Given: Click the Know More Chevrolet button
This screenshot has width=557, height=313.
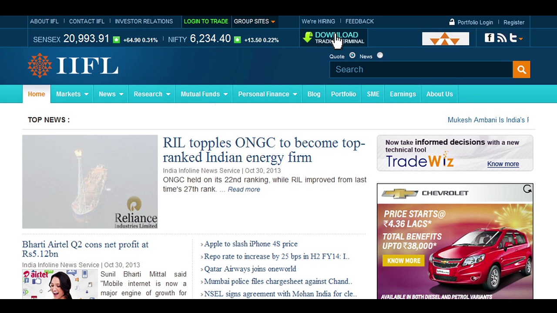Looking at the screenshot, I should (404, 260).
